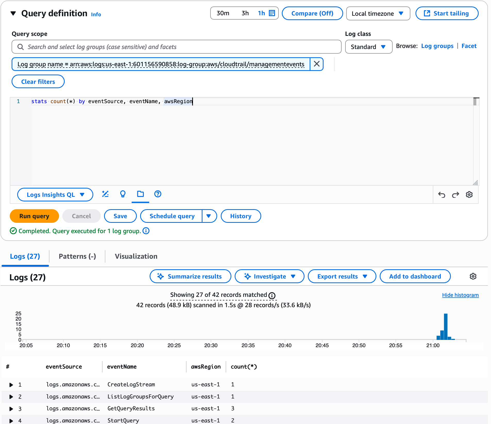Open query editor settings gear
This screenshot has height=424, width=491.
point(469,195)
